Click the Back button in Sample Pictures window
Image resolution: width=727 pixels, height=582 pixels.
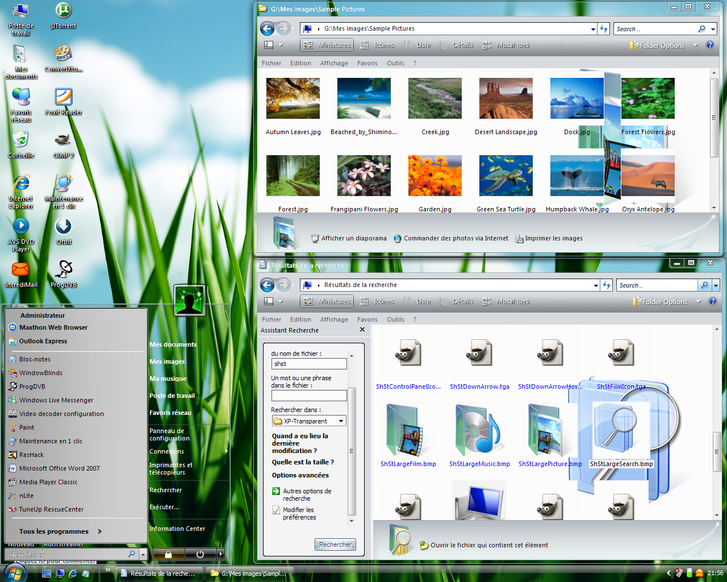click(x=267, y=28)
